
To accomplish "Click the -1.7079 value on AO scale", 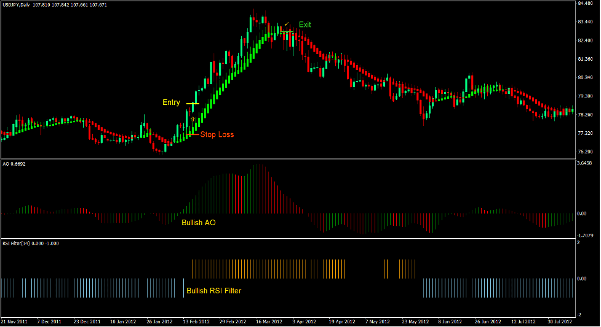I will point(585,235).
